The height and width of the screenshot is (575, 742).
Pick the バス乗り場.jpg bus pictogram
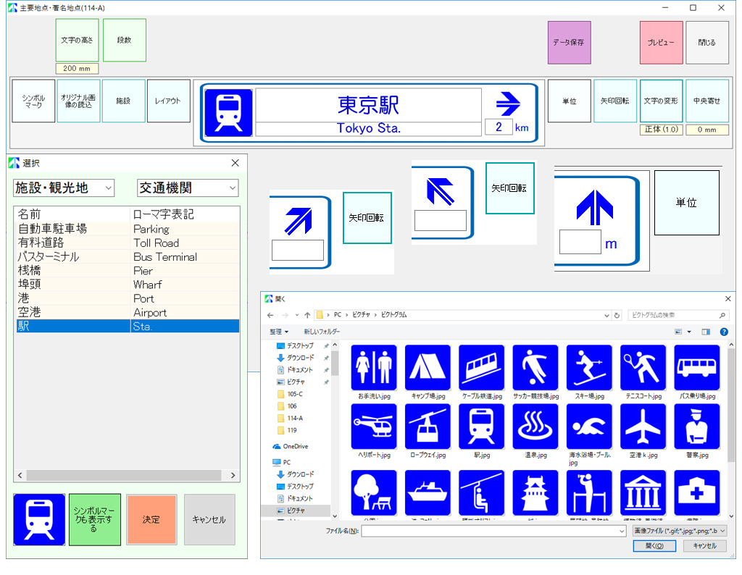pyautogui.click(x=697, y=367)
